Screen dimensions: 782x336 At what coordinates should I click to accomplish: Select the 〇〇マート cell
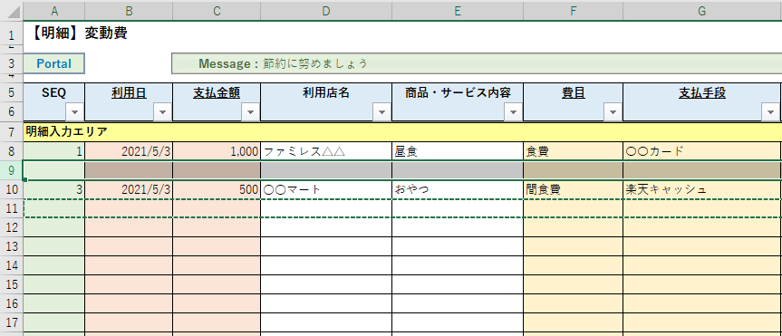point(326,189)
